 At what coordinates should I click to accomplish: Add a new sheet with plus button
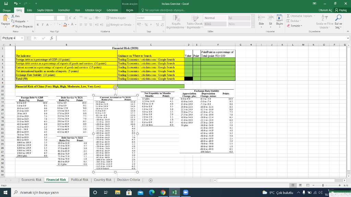click(x=151, y=180)
